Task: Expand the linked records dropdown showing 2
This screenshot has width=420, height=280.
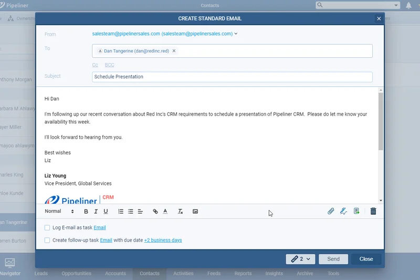Action: pos(300,259)
